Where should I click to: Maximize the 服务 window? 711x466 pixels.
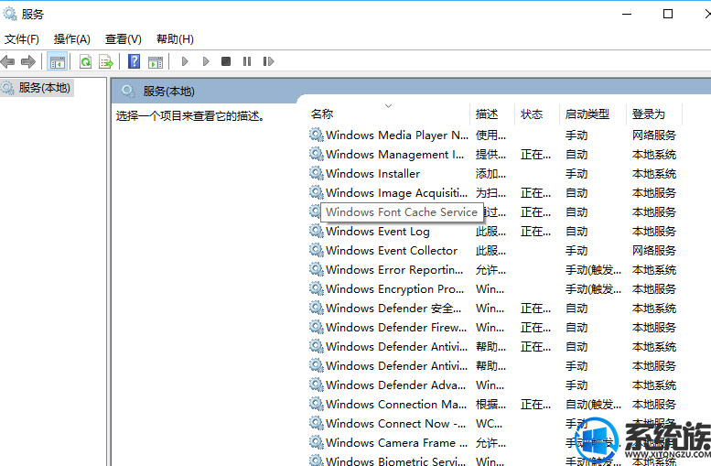(x=668, y=14)
